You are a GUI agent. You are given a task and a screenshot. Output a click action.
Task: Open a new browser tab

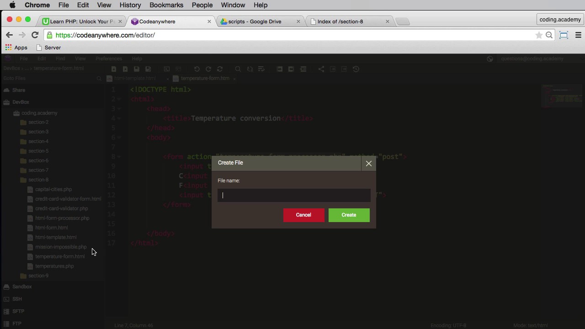coord(402,21)
